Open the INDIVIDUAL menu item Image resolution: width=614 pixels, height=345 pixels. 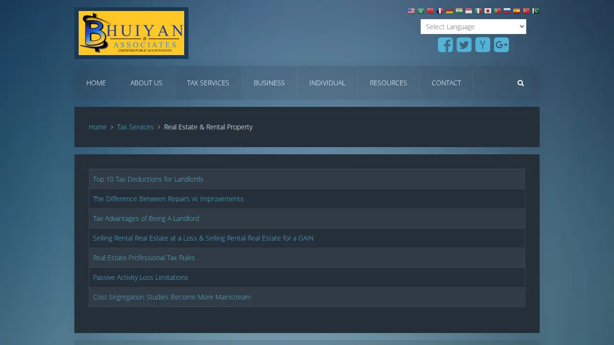click(327, 83)
